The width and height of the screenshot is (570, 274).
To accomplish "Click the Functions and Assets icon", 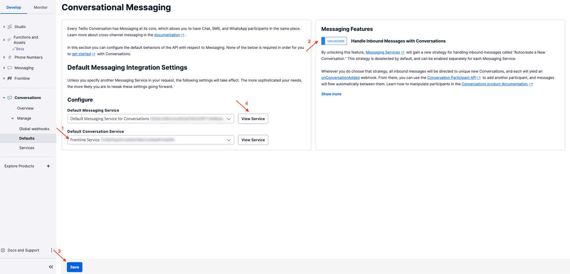I will pos(9,40).
